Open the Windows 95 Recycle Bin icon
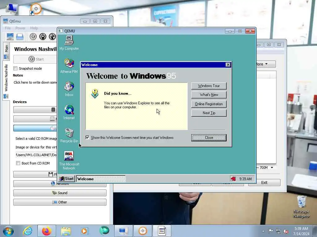The image size is (317, 237). [69, 135]
